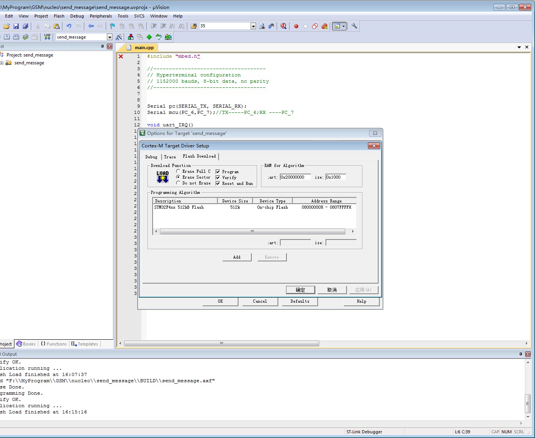Select the Erase Full Chip radio button
This screenshot has width=535, height=438.
click(178, 171)
